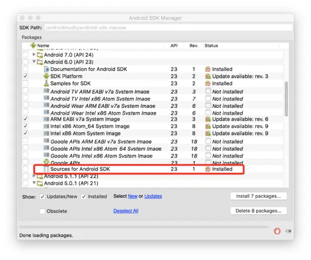Click the Installed status icon for Samples for SDK
The height and width of the screenshot is (260, 311).
pyautogui.click(x=208, y=83)
